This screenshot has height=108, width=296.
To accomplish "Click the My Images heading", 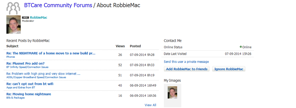I will click(x=172, y=80).
